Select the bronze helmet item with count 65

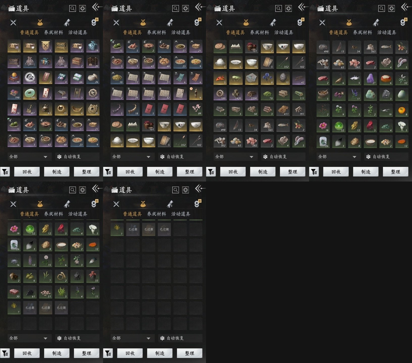click(46, 109)
